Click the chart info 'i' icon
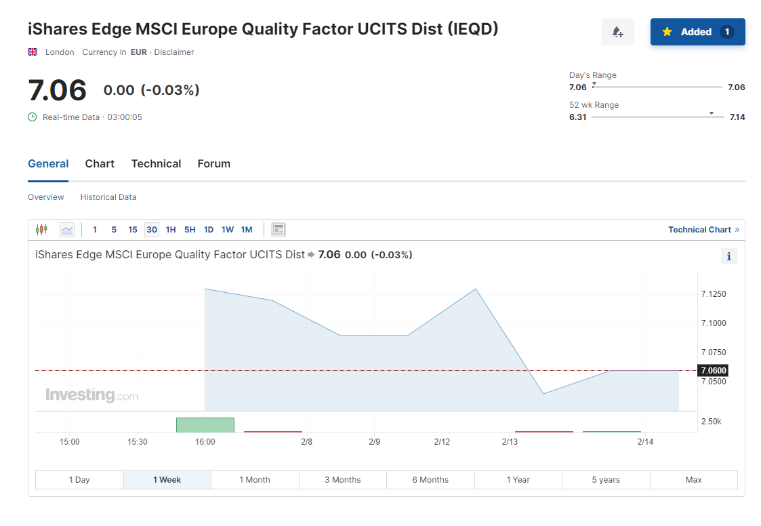Screen dimensions: 761x526 (728, 256)
